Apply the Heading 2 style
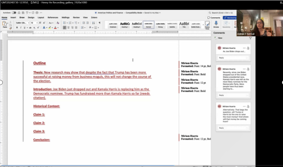The image size is (283, 167). 137,25
